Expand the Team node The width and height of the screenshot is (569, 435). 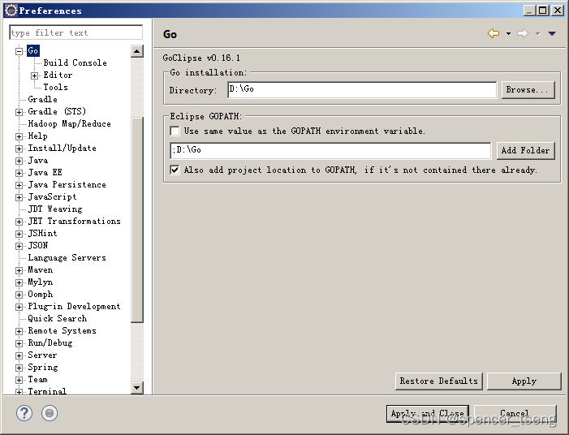[19, 380]
